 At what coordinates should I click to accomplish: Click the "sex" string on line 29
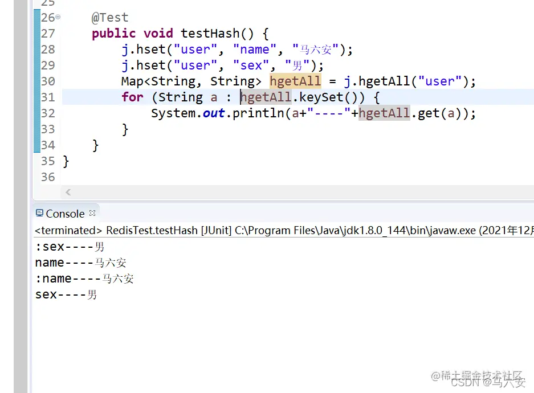251,65
